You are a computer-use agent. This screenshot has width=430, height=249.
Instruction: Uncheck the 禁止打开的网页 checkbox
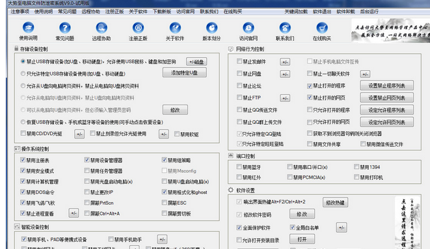310,98
